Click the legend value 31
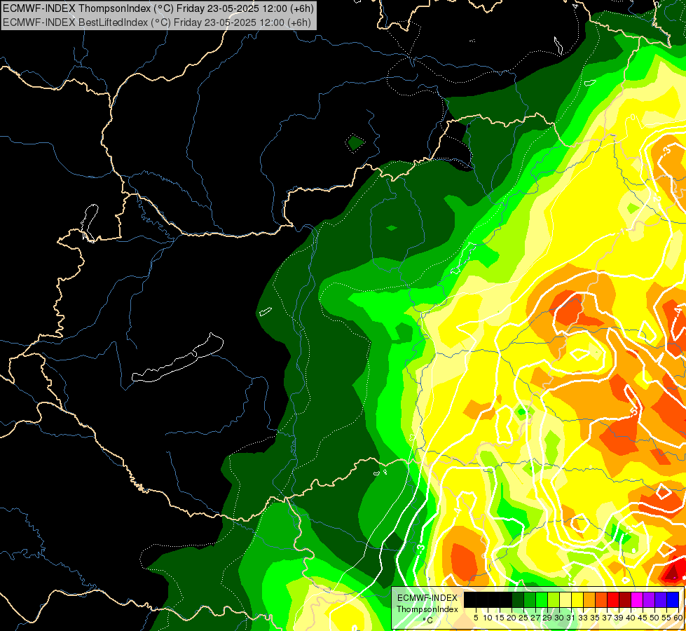 571,618
